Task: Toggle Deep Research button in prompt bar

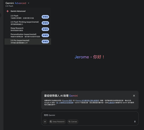Action: click(x=57, y=122)
